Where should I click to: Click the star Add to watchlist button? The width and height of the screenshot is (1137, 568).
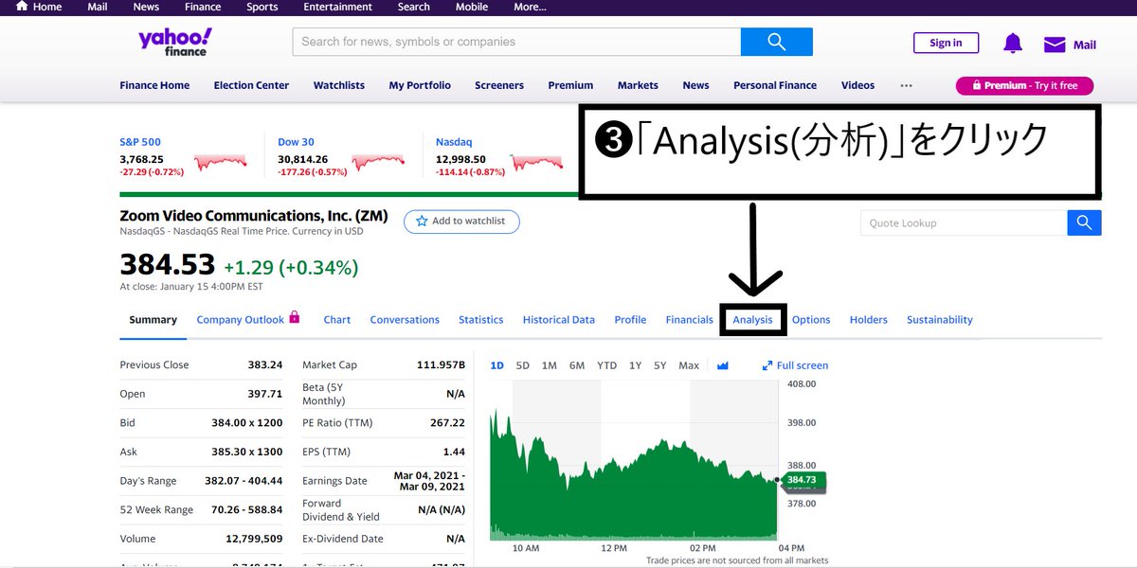pos(461,222)
